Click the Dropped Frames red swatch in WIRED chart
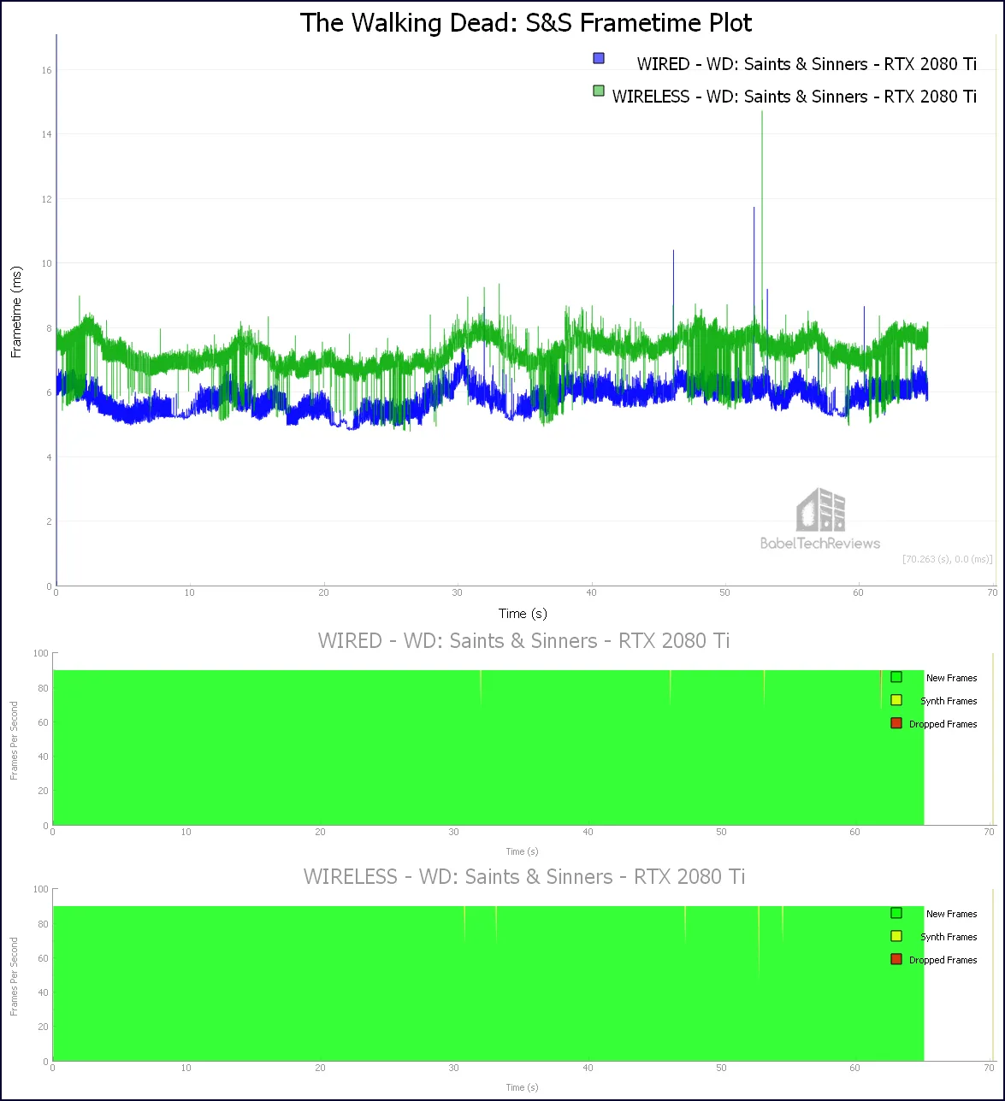The height and width of the screenshot is (1101, 1005). pyautogui.click(x=896, y=723)
